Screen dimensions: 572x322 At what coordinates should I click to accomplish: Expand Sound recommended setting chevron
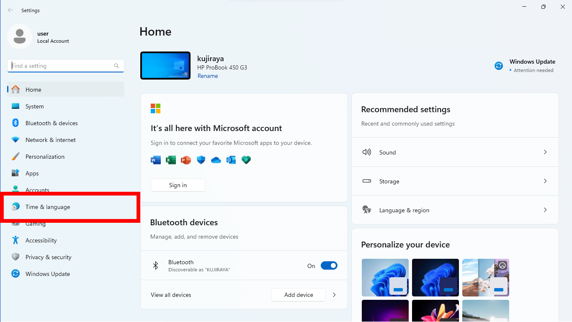pyautogui.click(x=545, y=152)
